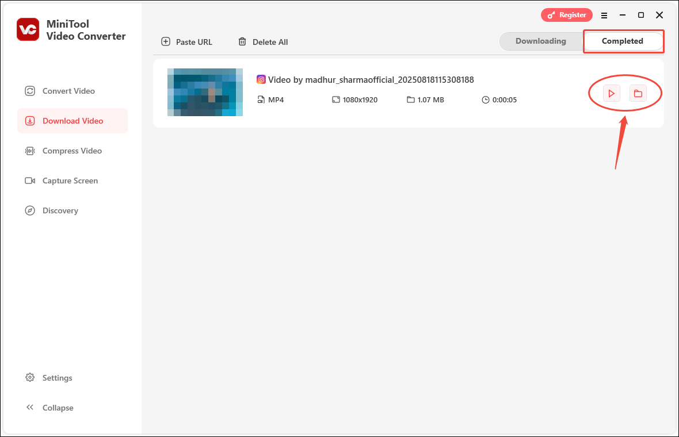
Task: Select Download Video in the sidebar
Action: pyautogui.click(x=73, y=121)
